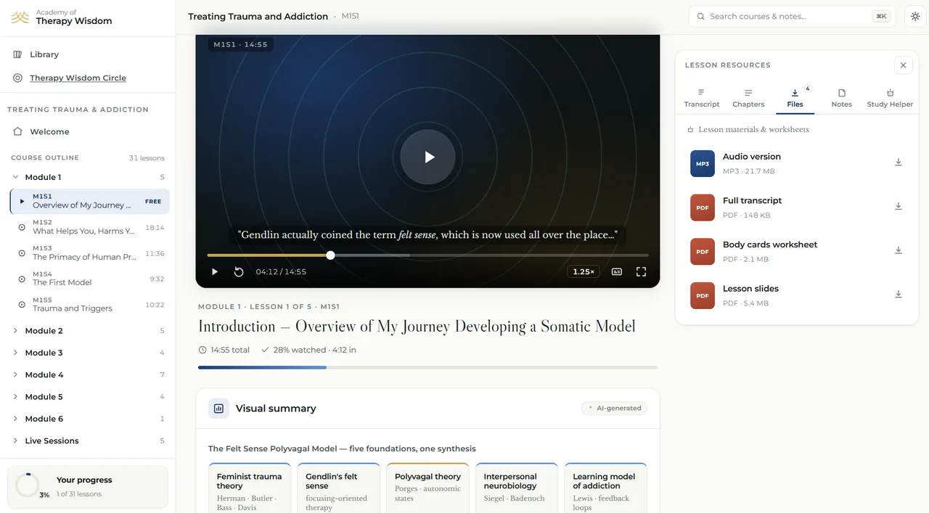The width and height of the screenshot is (929, 513).
Task: Toggle the light/dark theme button
Action: pyautogui.click(x=915, y=16)
